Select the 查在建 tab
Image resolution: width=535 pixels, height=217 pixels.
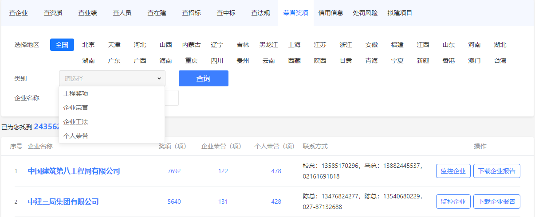[x=157, y=13]
